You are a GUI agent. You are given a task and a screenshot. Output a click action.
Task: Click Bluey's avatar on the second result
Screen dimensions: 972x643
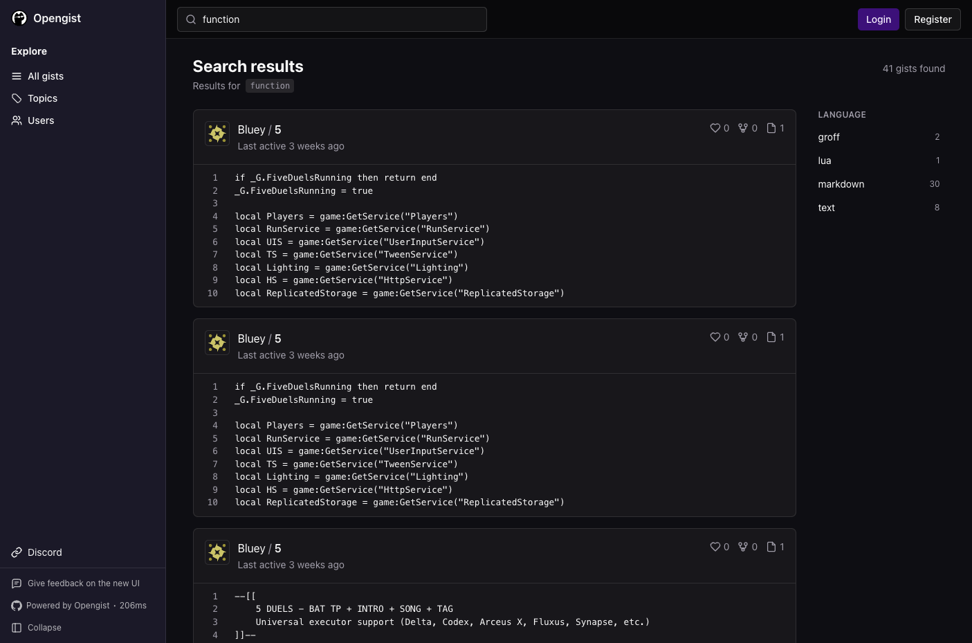[x=217, y=343]
